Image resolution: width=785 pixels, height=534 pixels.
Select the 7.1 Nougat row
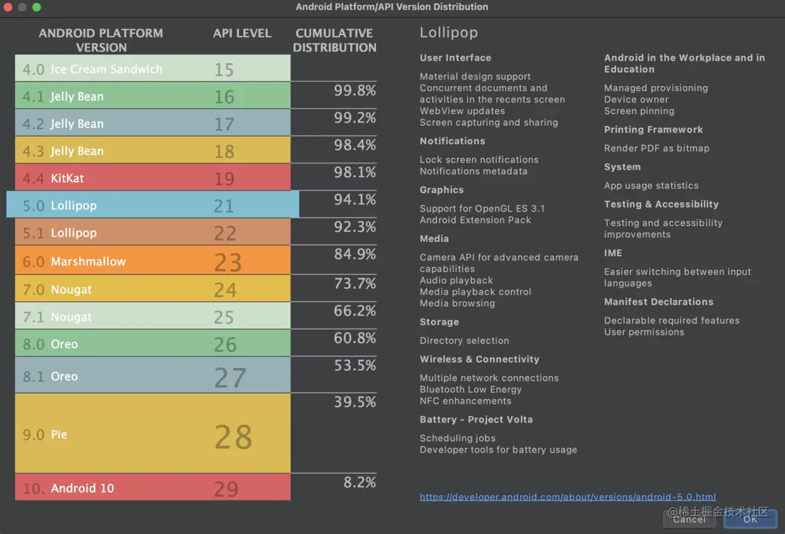(x=152, y=316)
